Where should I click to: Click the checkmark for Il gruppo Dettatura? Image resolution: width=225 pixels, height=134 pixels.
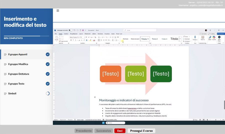(x=47, y=74)
